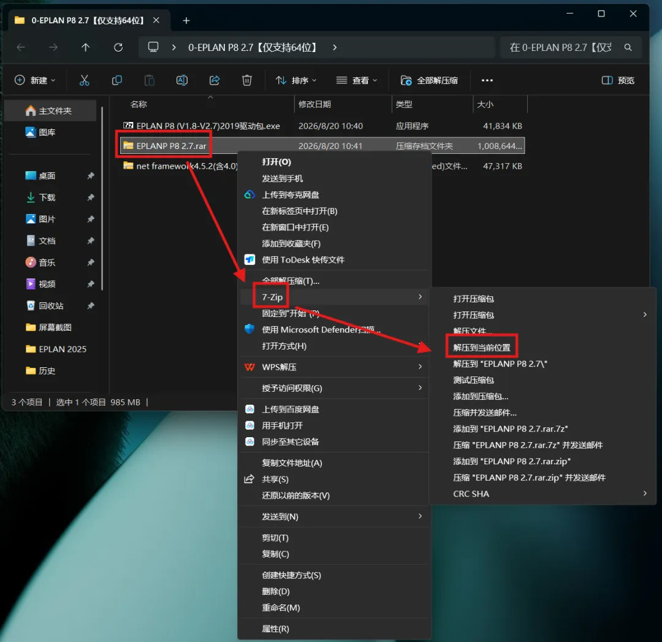This screenshot has height=642, width=662.
Task: Click the Refresh icon in navigation bar
Action: tap(118, 47)
